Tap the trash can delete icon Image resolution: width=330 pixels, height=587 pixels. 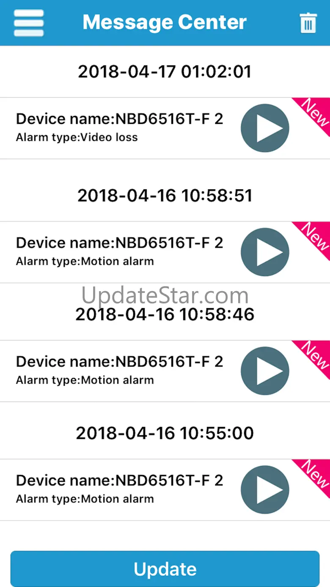(x=308, y=23)
